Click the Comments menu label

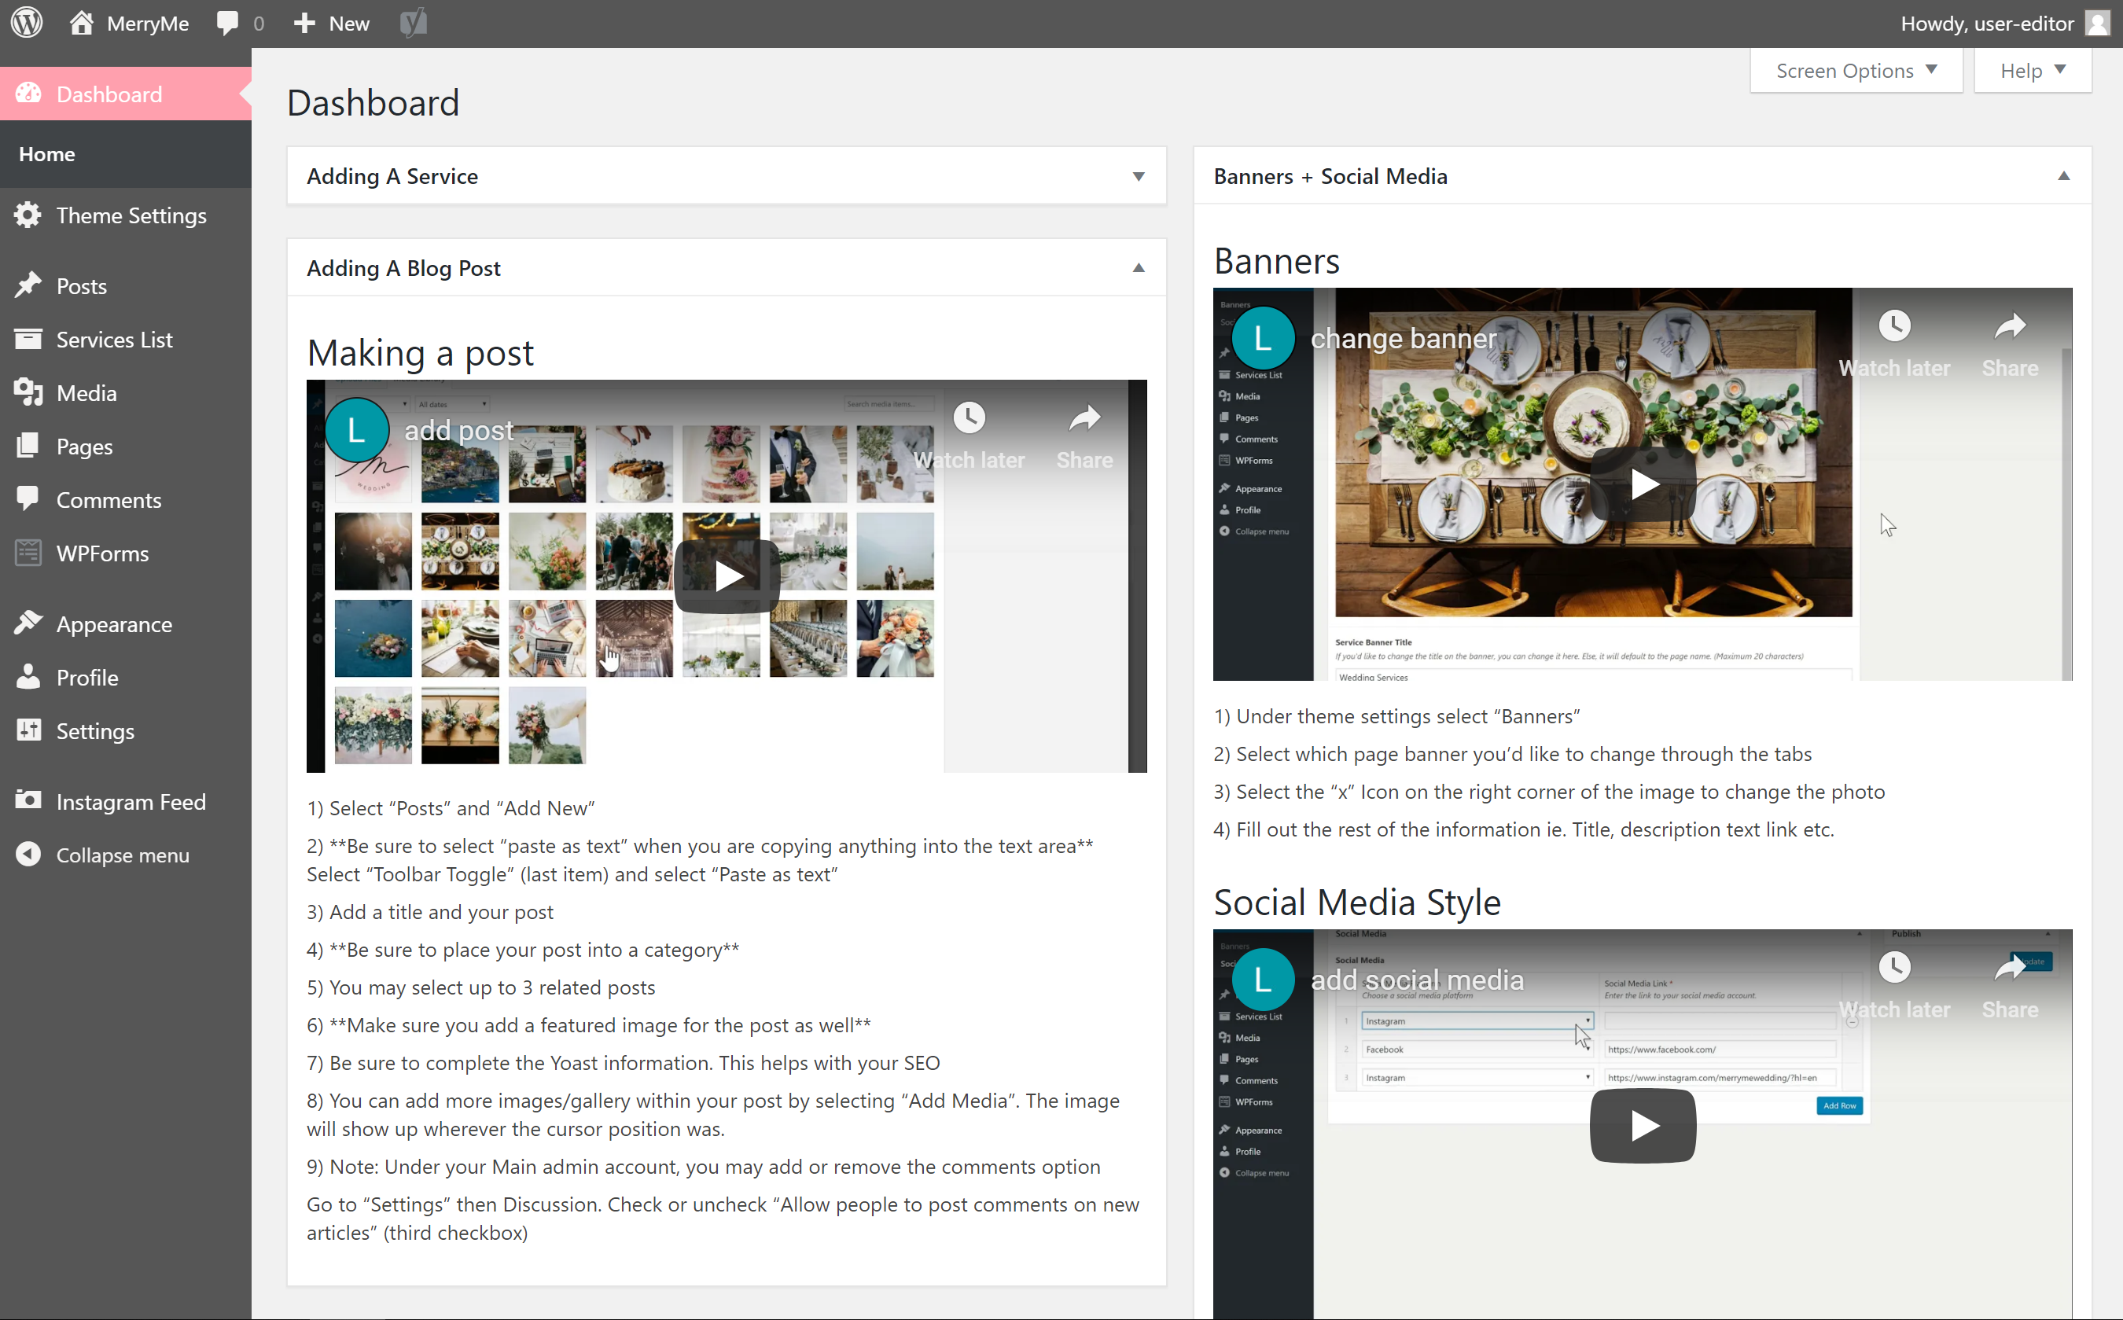click(109, 500)
